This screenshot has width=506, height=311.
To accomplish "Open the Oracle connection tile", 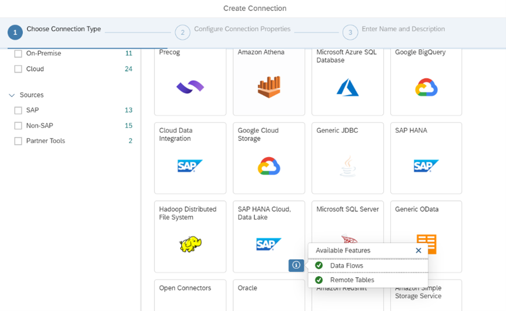I will [x=190, y=295].
